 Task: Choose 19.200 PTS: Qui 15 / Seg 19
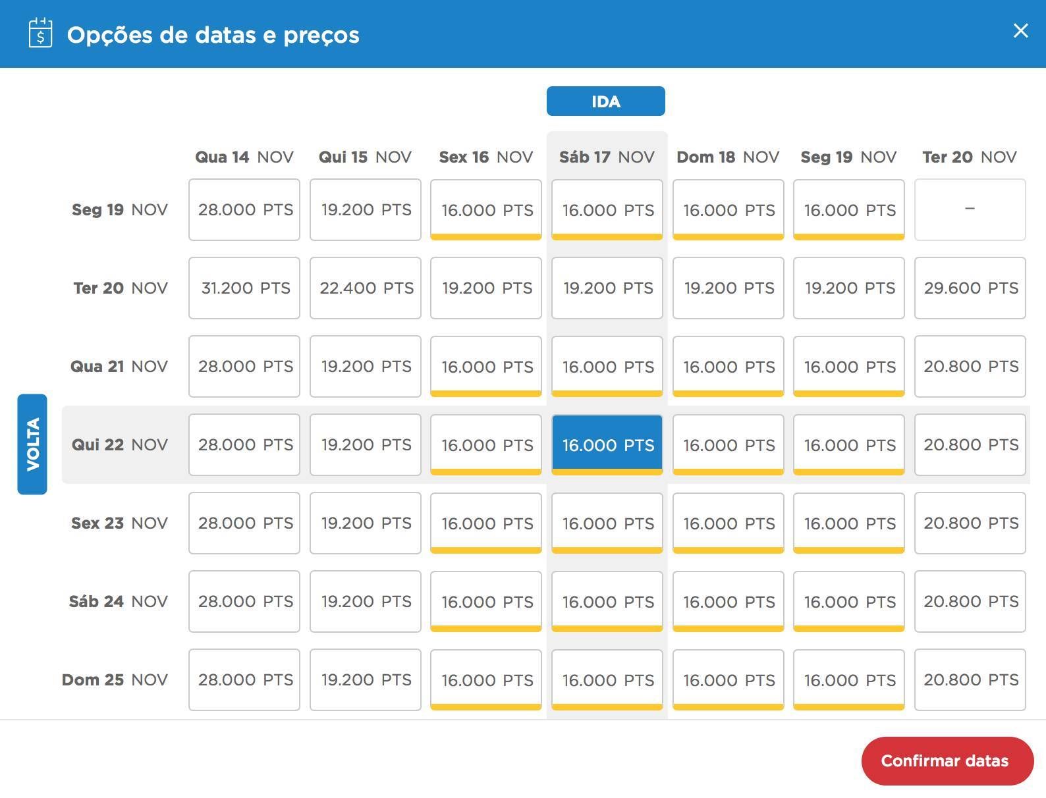(x=366, y=209)
